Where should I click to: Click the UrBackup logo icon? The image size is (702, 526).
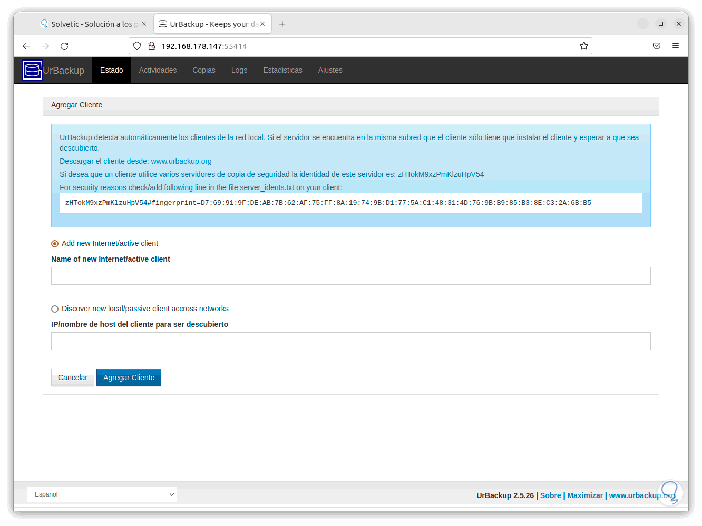pyautogui.click(x=32, y=70)
